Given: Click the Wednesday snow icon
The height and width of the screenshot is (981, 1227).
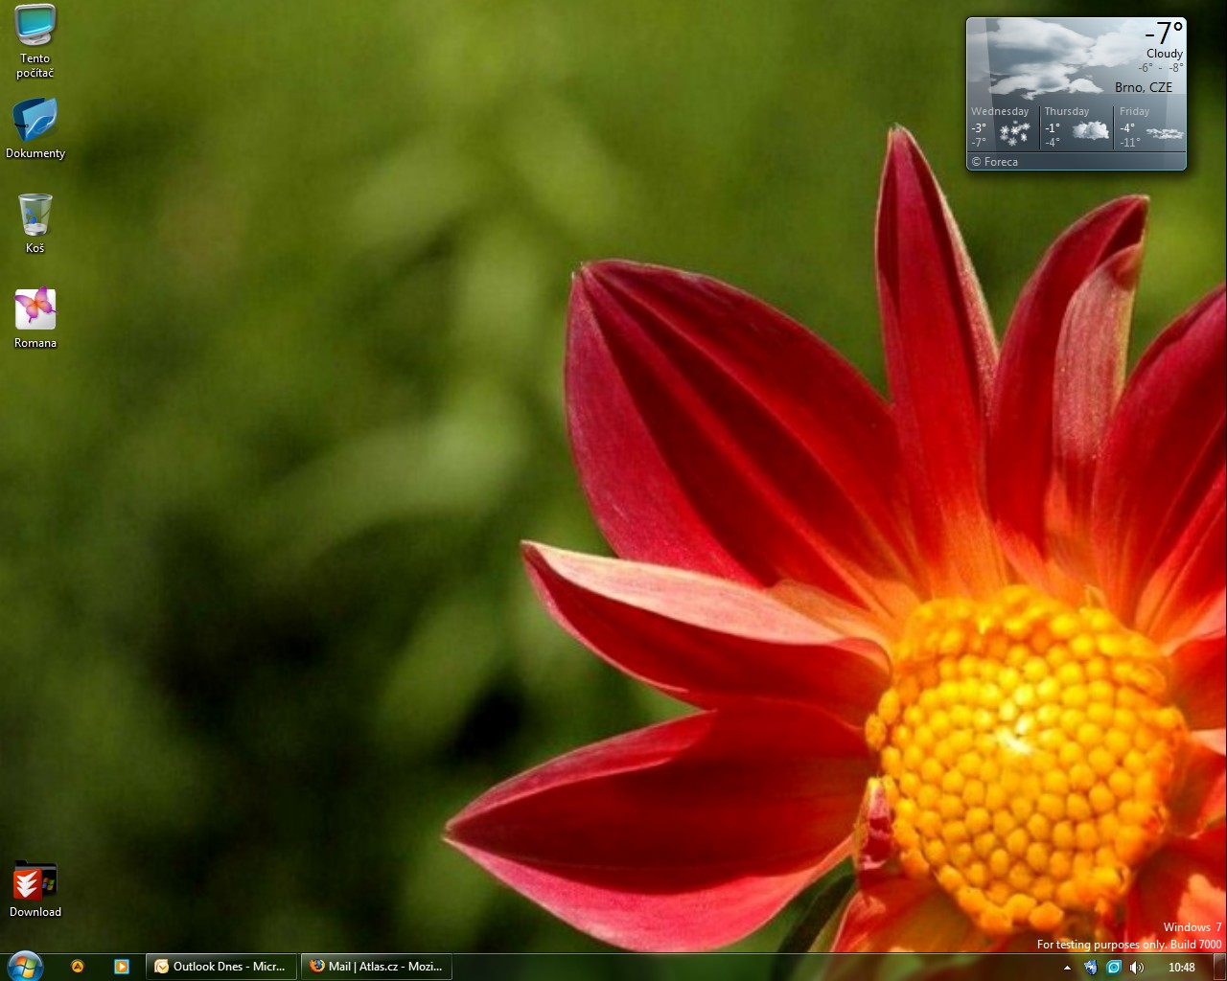Looking at the screenshot, I should [1014, 133].
